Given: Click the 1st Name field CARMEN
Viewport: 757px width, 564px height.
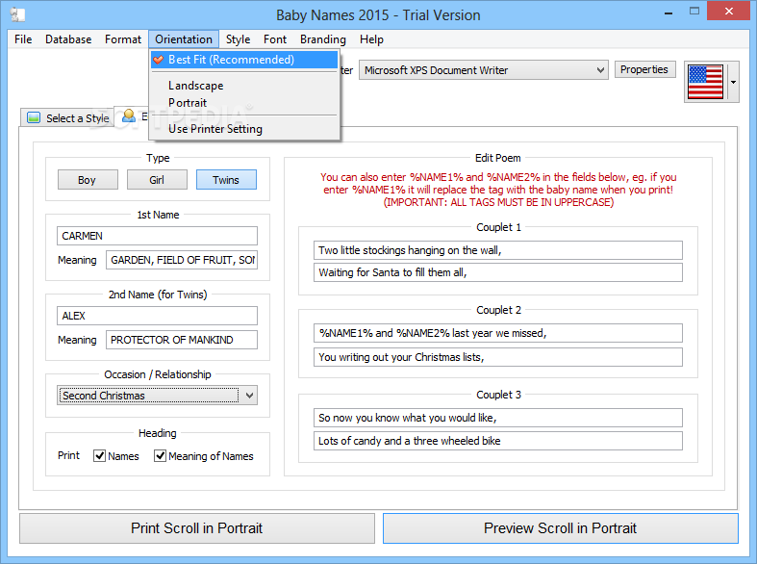Looking at the screenshot, I should (157, 236).
